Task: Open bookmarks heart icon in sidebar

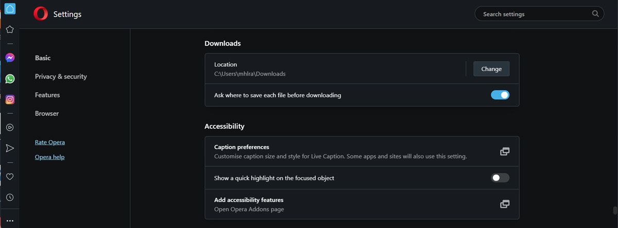Action: (x=10, y=177)
